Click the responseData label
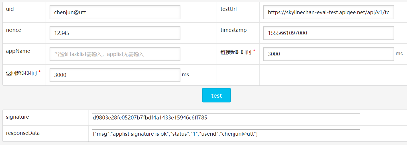 tap(23, 133)
